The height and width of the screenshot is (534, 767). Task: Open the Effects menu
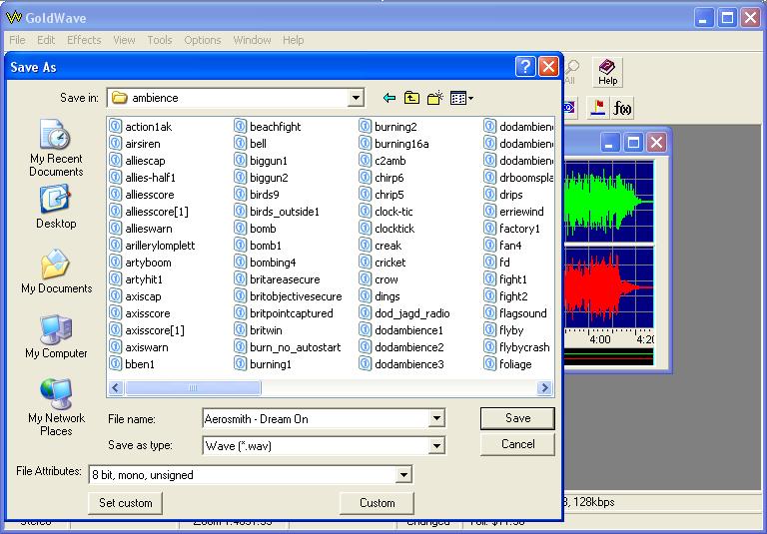pyautogui.click(x=84, y=40)
